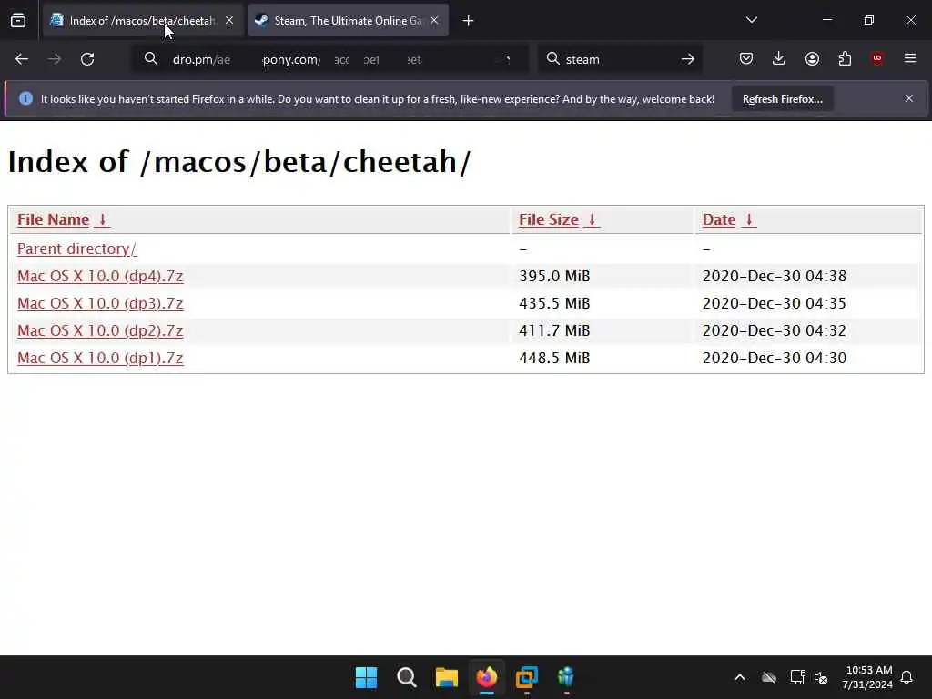Open the VirtualBox taskbar icon
Screen dimensions: 932x699
point(527,677)
